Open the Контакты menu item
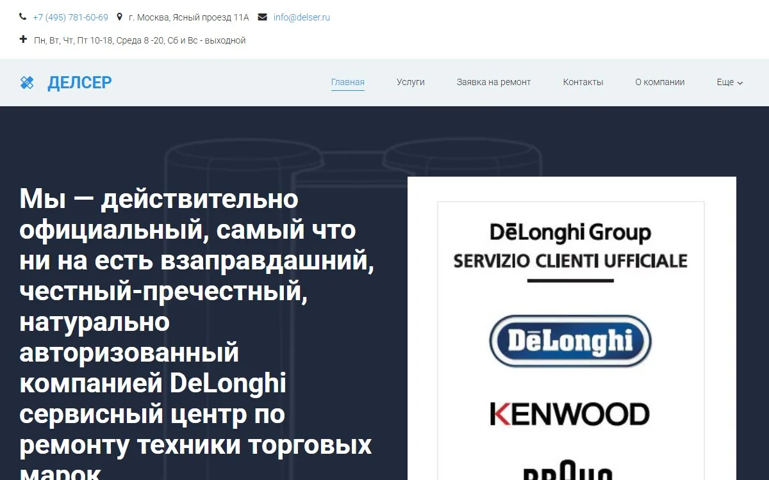The height and width of the screenshot is (480, 769). click(583, 82)
